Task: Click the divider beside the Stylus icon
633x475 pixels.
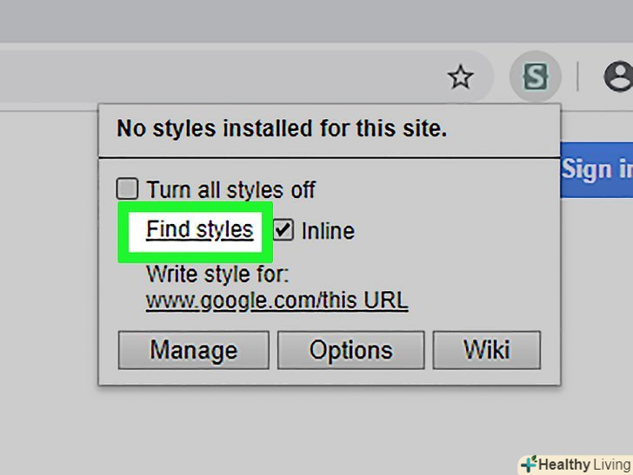Action: point(577,78)
